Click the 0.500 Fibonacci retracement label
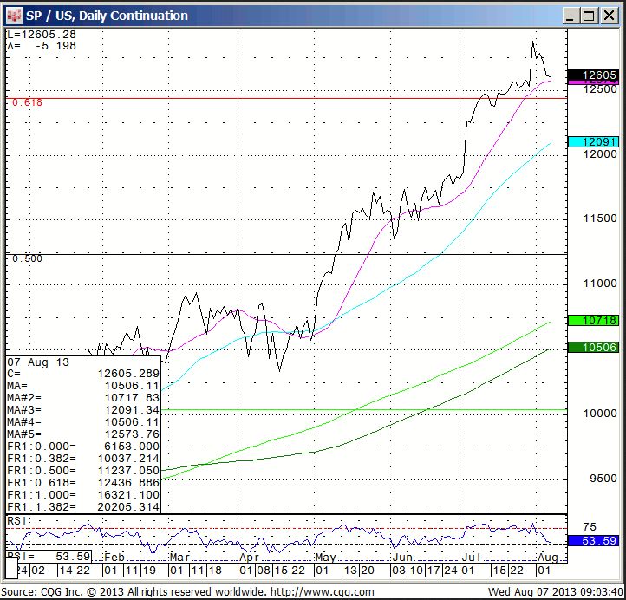The height and width of the screenshot is (600, 626). pyautogui.click(x=27, y=258)
